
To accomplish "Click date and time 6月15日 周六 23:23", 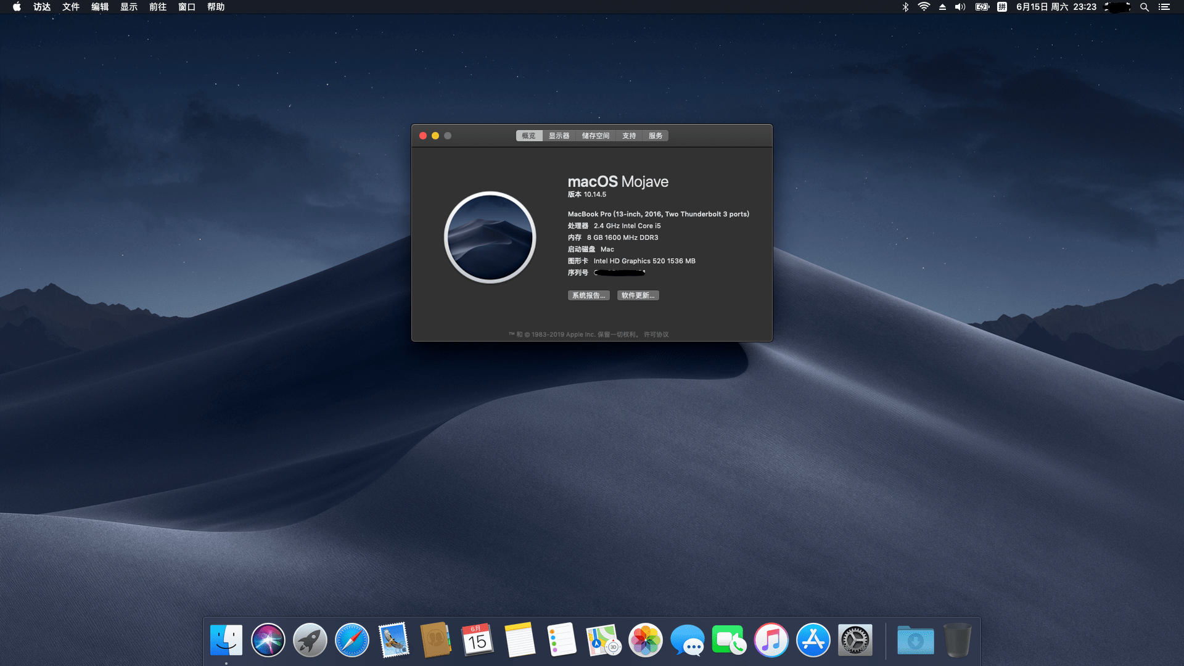I will coord(1056,7).
